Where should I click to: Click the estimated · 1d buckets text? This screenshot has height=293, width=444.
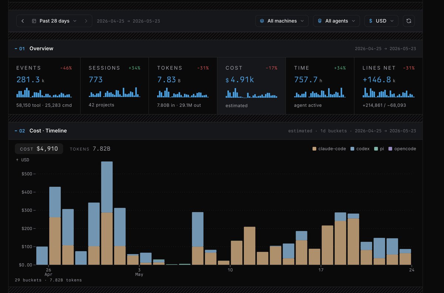click(317, 131)
